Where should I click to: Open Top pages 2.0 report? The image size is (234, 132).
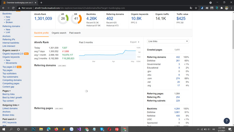9,67
